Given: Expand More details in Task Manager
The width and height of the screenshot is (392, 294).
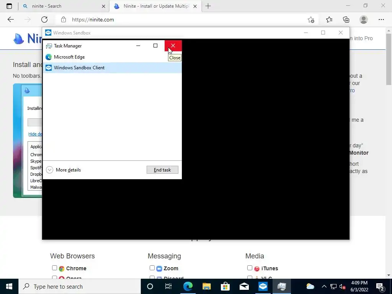Looking at the screenshot, I should click(64, 170).
